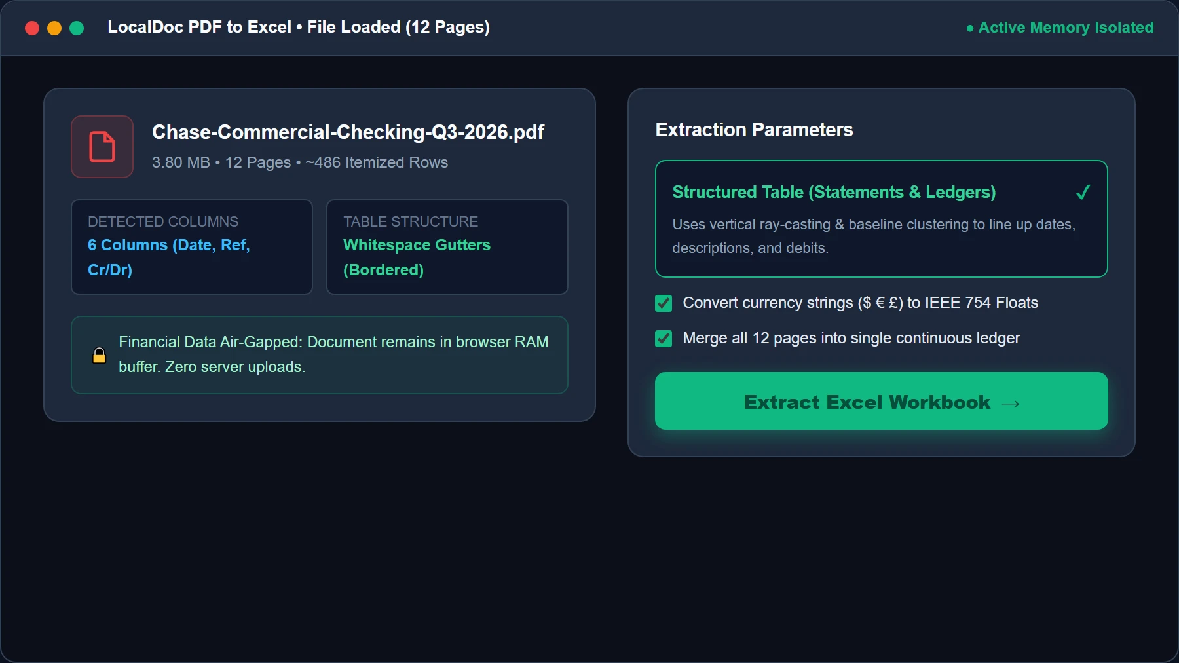This screenshot has height=663, width=1179.
Task: Click the Chase-Commercial-Checking-Q3-2026.pdf filename
Action: point(348,132)
